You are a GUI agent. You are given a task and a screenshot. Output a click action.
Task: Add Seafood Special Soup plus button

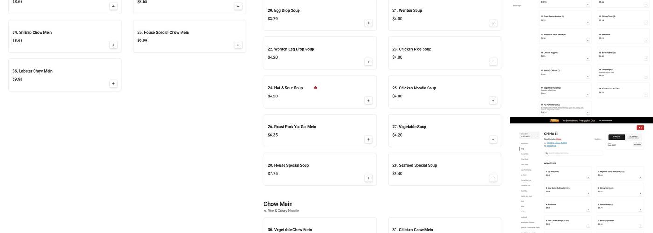tap(493, 178)
